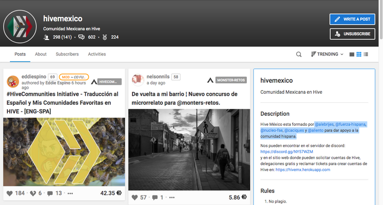Click the 298 (141) subscribers count
Viewport: 383px width, 205px height.
click(x=62, y=37)
